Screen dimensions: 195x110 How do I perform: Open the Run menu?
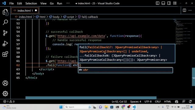pos(59,3)
